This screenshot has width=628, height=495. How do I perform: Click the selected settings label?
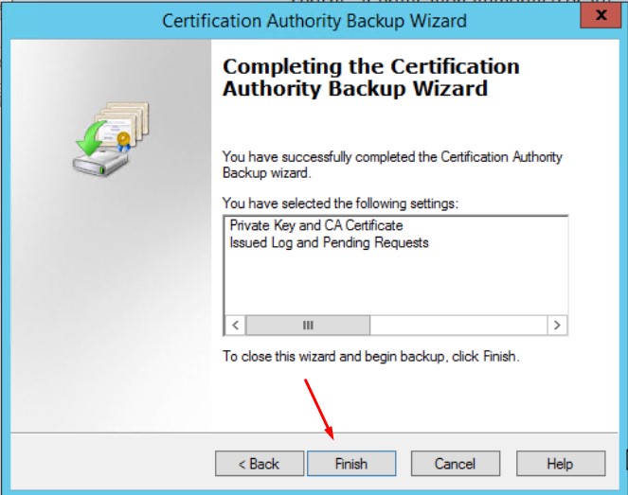(338, 203)
